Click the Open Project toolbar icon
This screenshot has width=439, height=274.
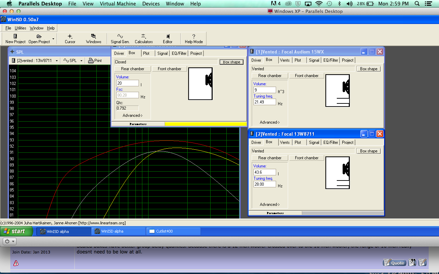coord(39,39)
